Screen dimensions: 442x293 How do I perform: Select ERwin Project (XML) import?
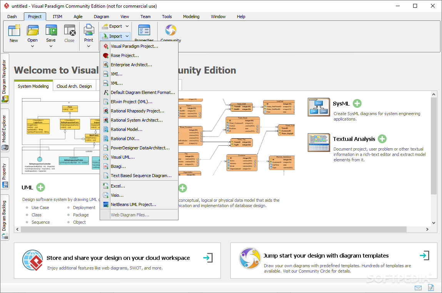(139, 102)
